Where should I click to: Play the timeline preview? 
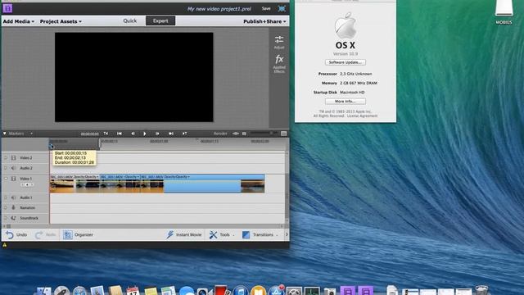click(x=145, y=134)
